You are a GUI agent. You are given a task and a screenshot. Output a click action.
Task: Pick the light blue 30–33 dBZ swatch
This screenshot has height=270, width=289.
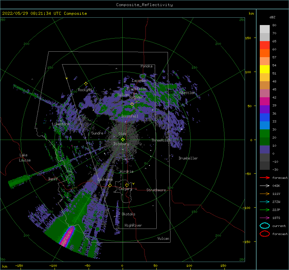point(265,125)
